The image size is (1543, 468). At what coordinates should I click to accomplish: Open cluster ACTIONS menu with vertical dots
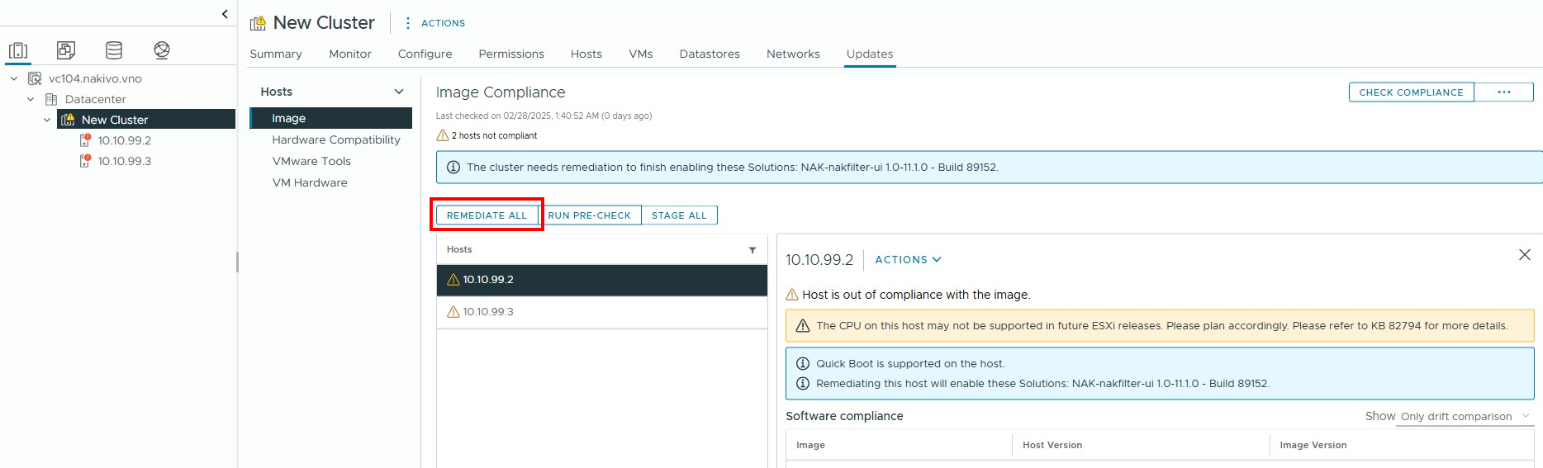coord(434,23)
